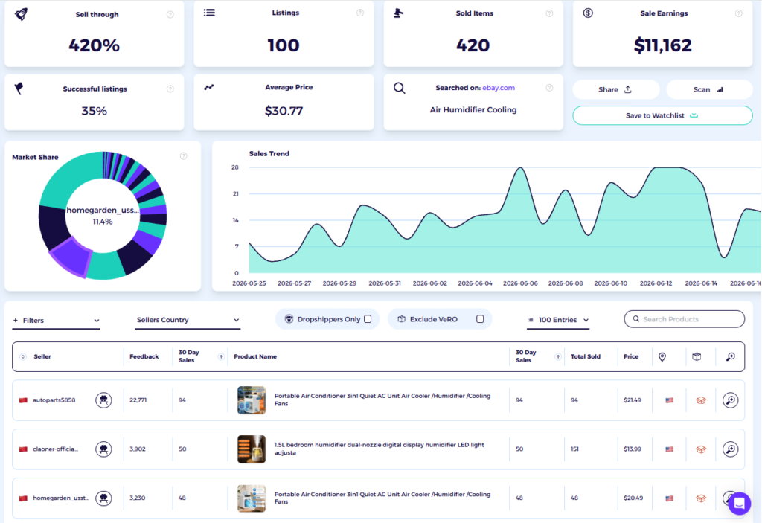Click the Seller column sort toggle
This screenshot has width=762, height=523.
point(23,357)
